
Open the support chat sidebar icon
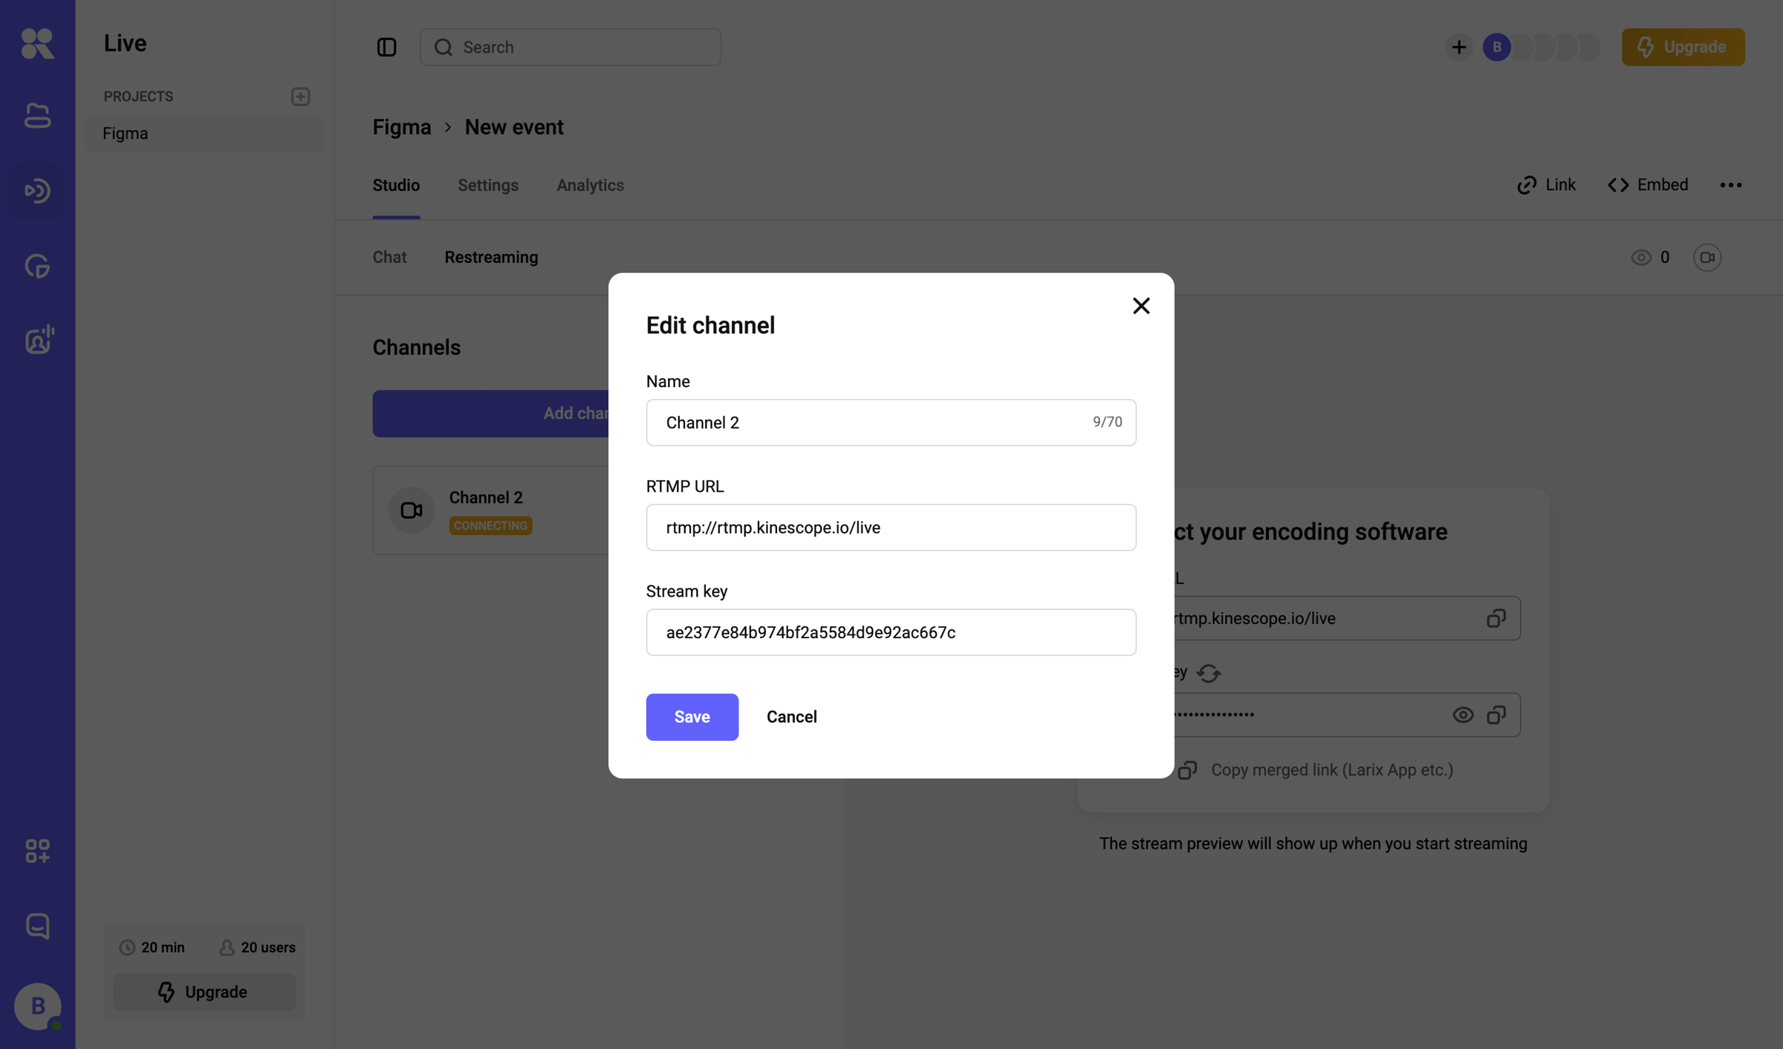pos(37,926)
